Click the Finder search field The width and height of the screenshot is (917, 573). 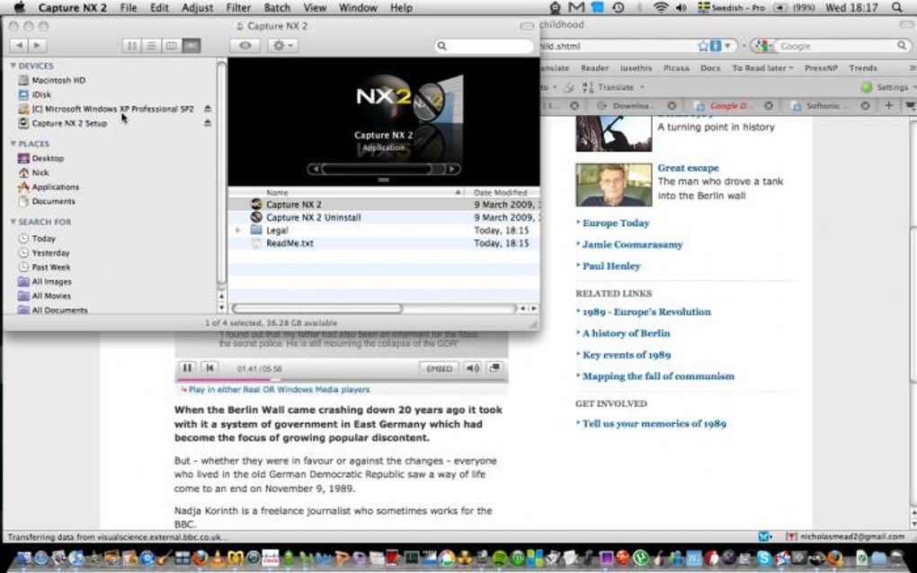point(485,46)
